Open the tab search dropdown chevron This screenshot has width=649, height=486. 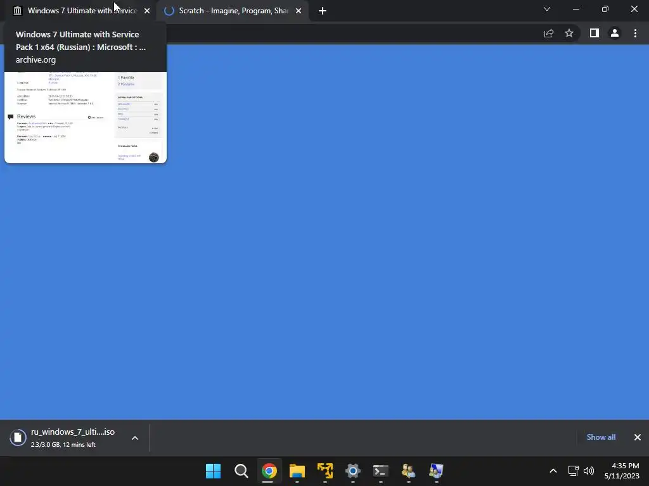tap(547, 9)
